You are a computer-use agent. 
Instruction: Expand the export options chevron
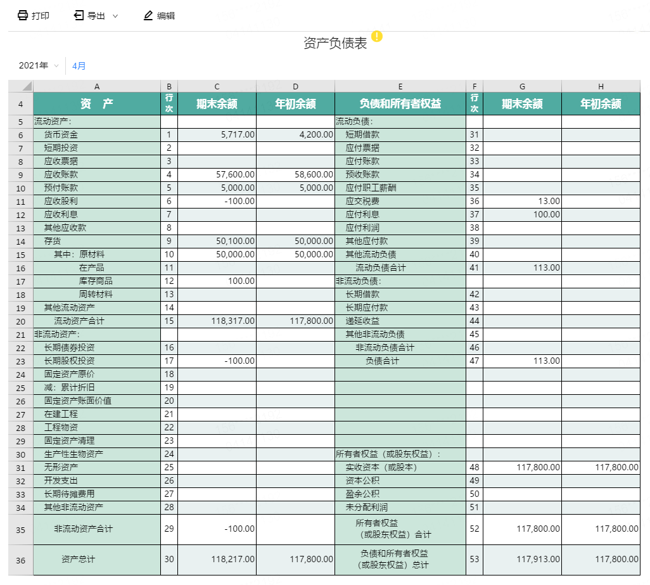click(x=115, y=16)
